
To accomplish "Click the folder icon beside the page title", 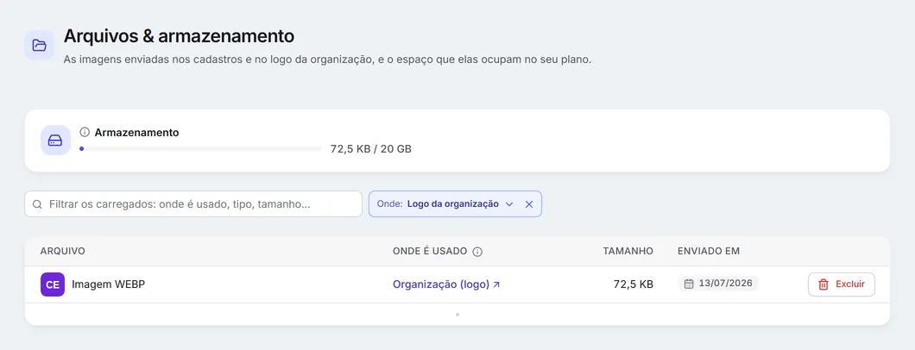I will 39,46.
